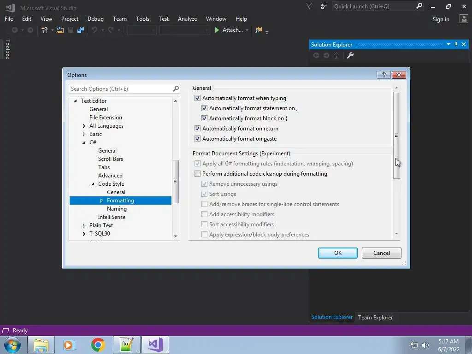Uncheck Automatically format block on }
Image resolution: width=472 pixels, height=354 pixels.
204,118
